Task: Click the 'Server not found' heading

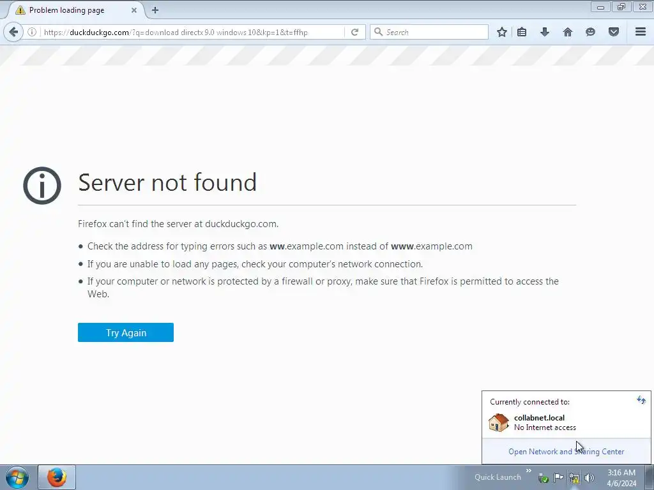Action: coord(167,182)
